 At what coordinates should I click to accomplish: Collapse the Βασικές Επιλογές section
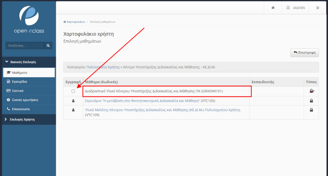pos(29,62)
